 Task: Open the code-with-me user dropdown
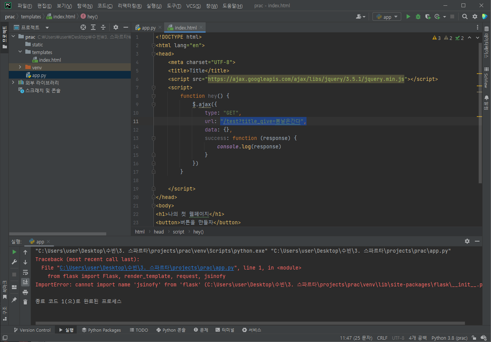pos(361,17)
